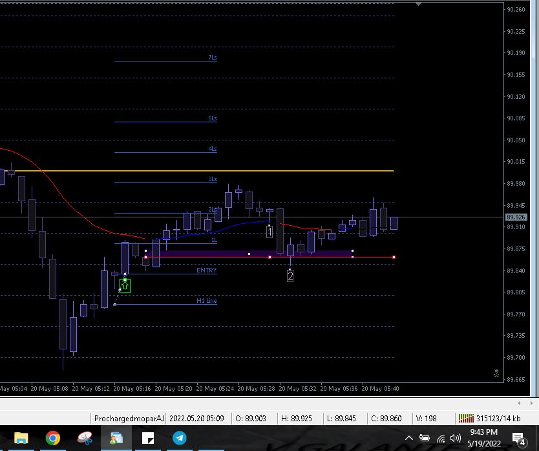This screenshot has width=539, height=451.
Task: Open Google Chrome from the taskbar
Action: [x=52, y=438]
